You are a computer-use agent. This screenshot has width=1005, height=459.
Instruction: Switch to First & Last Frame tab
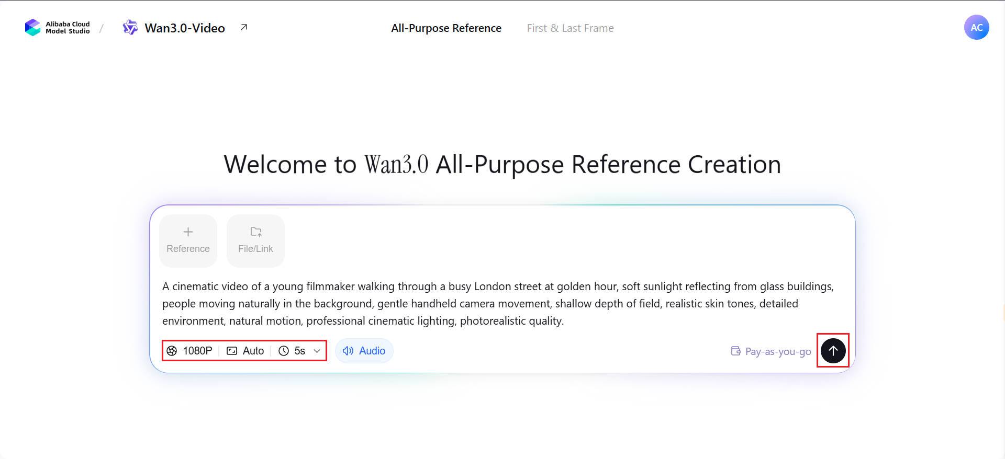tap(570, 28)
